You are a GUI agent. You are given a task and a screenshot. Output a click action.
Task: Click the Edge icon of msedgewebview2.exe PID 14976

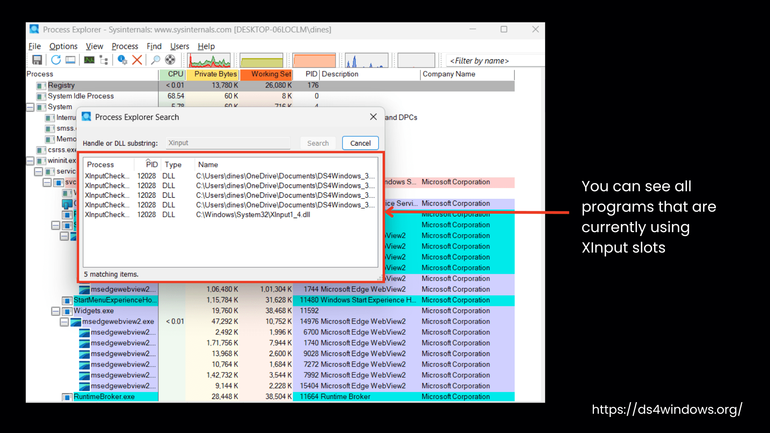pyautogui.click(x=76, y=322)
